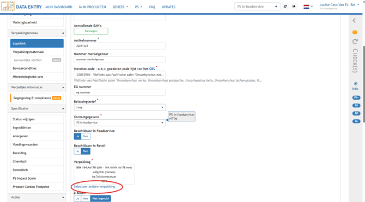Open Gevaarlijke stoffen in sidebar
This screenshot has width=365, height=202.
tap(37, 60)
